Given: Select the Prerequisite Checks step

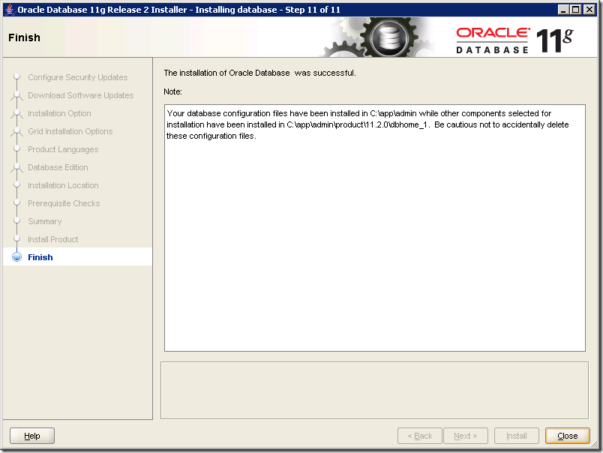Looking at the screenshot, I should point(64,203).
